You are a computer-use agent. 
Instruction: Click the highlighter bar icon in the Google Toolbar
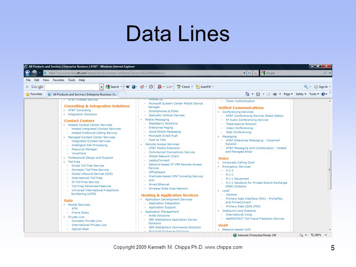169,87
